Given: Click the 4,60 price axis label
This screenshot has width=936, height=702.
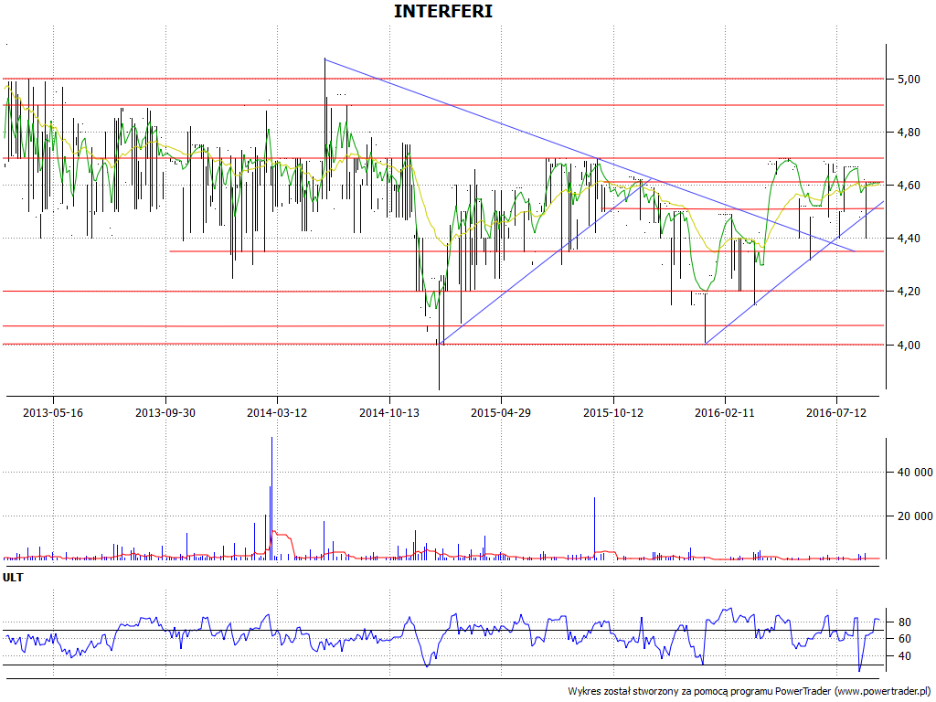Looking at the screenshot, I should (908, 186).
